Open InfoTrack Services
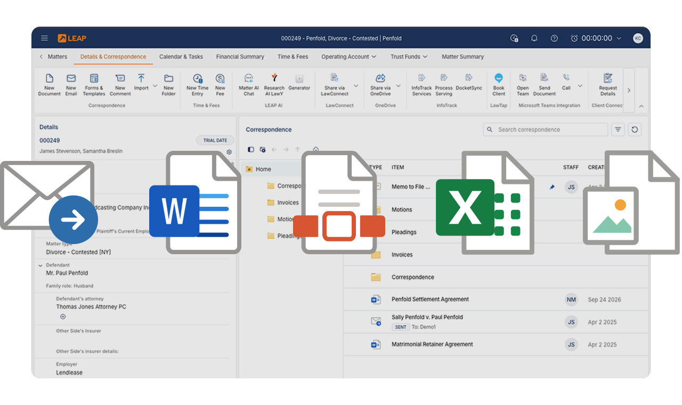The image size is (682, 405). point(421,85)
